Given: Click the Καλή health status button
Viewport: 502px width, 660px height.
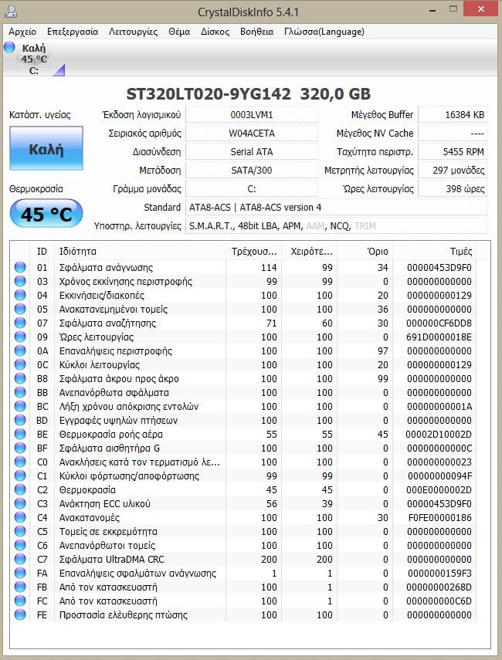Looking at the screenshot, I should click(x=46, y=148).
